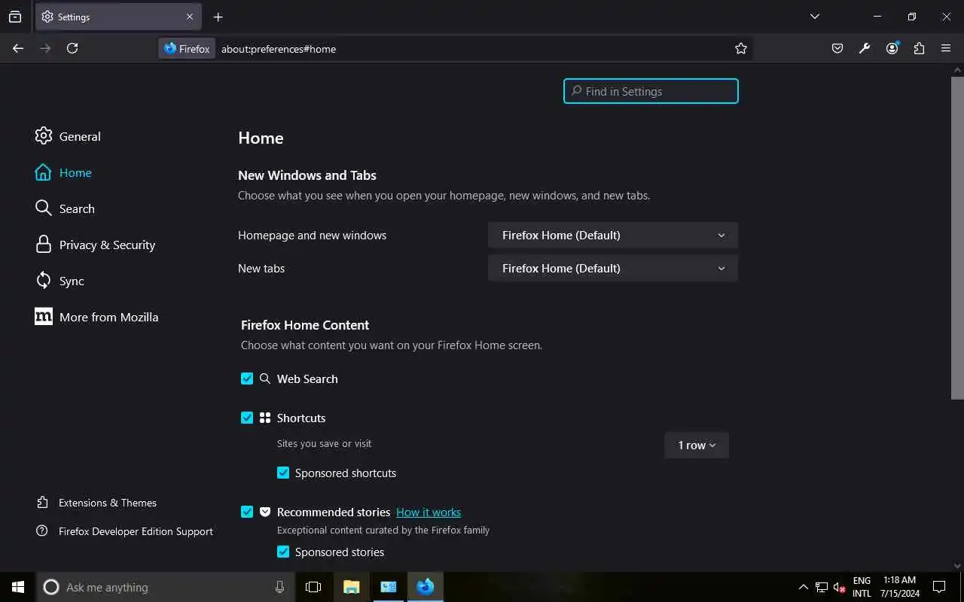Uncheck the Shortcuts checkbox

247,418
